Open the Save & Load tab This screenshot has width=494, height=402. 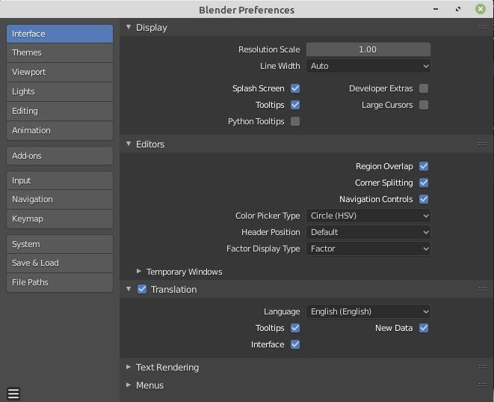coord(60,264)
